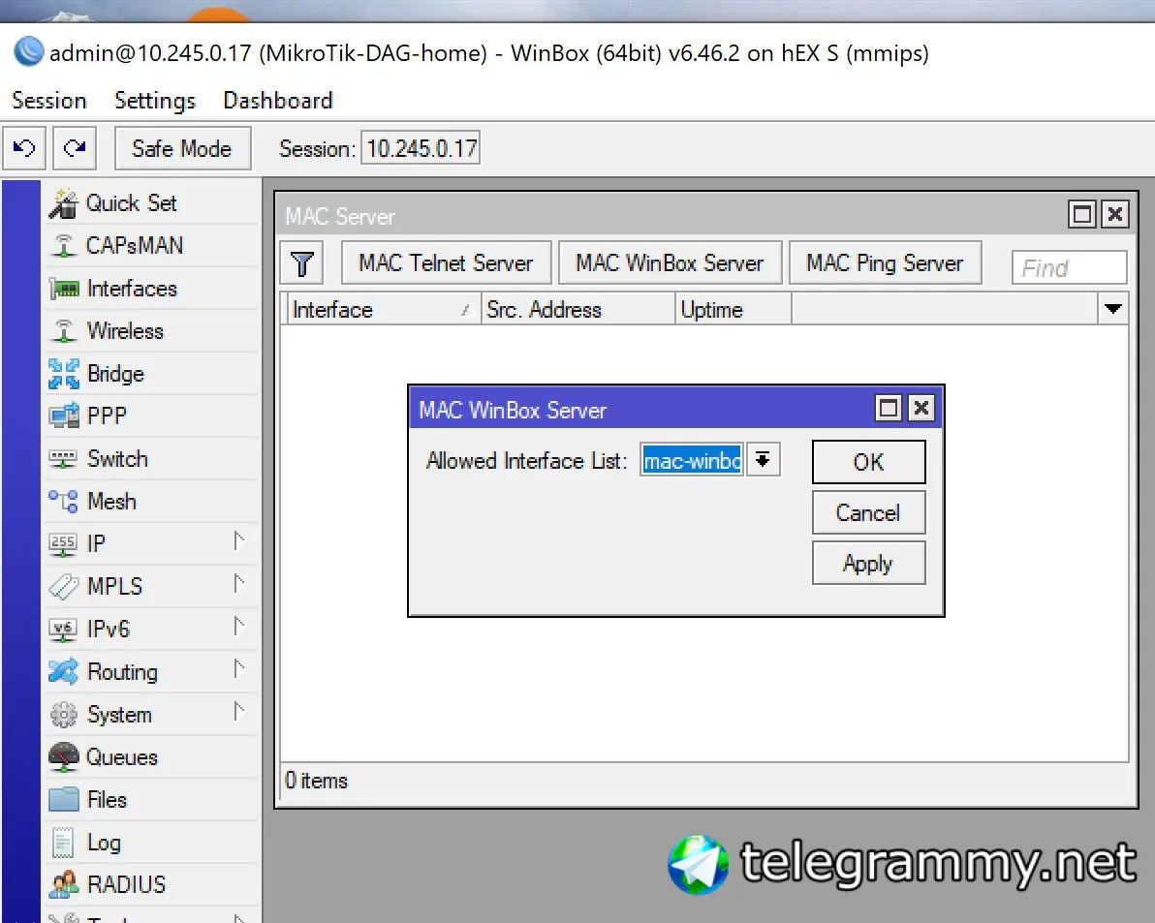Click the filter funnel icon in MAC Server
The image size is (1155, 923).
pos(301,263)
